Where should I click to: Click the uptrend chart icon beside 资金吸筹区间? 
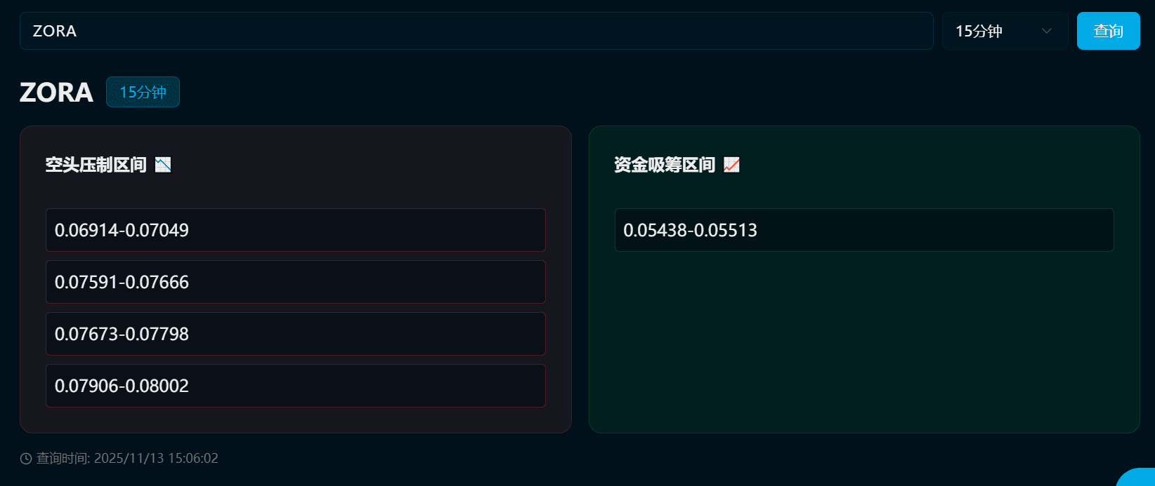731,165
